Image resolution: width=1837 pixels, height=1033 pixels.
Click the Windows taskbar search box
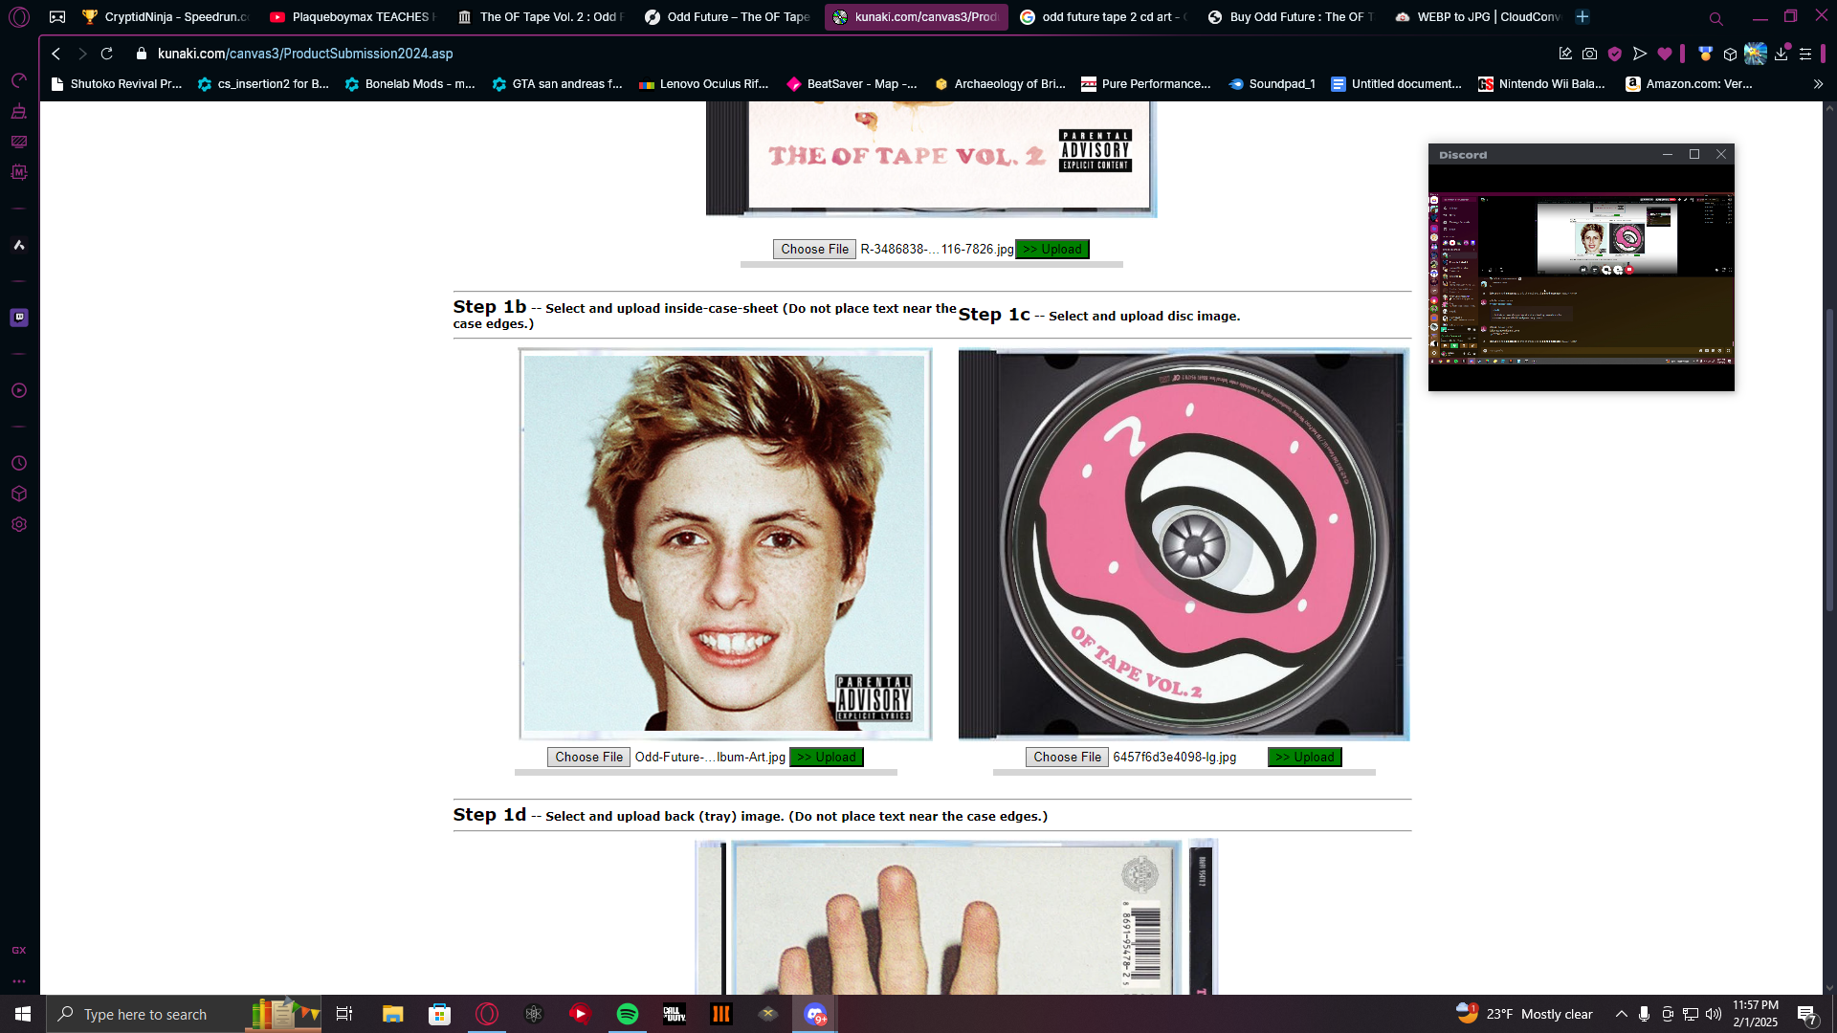[144, 1014]
